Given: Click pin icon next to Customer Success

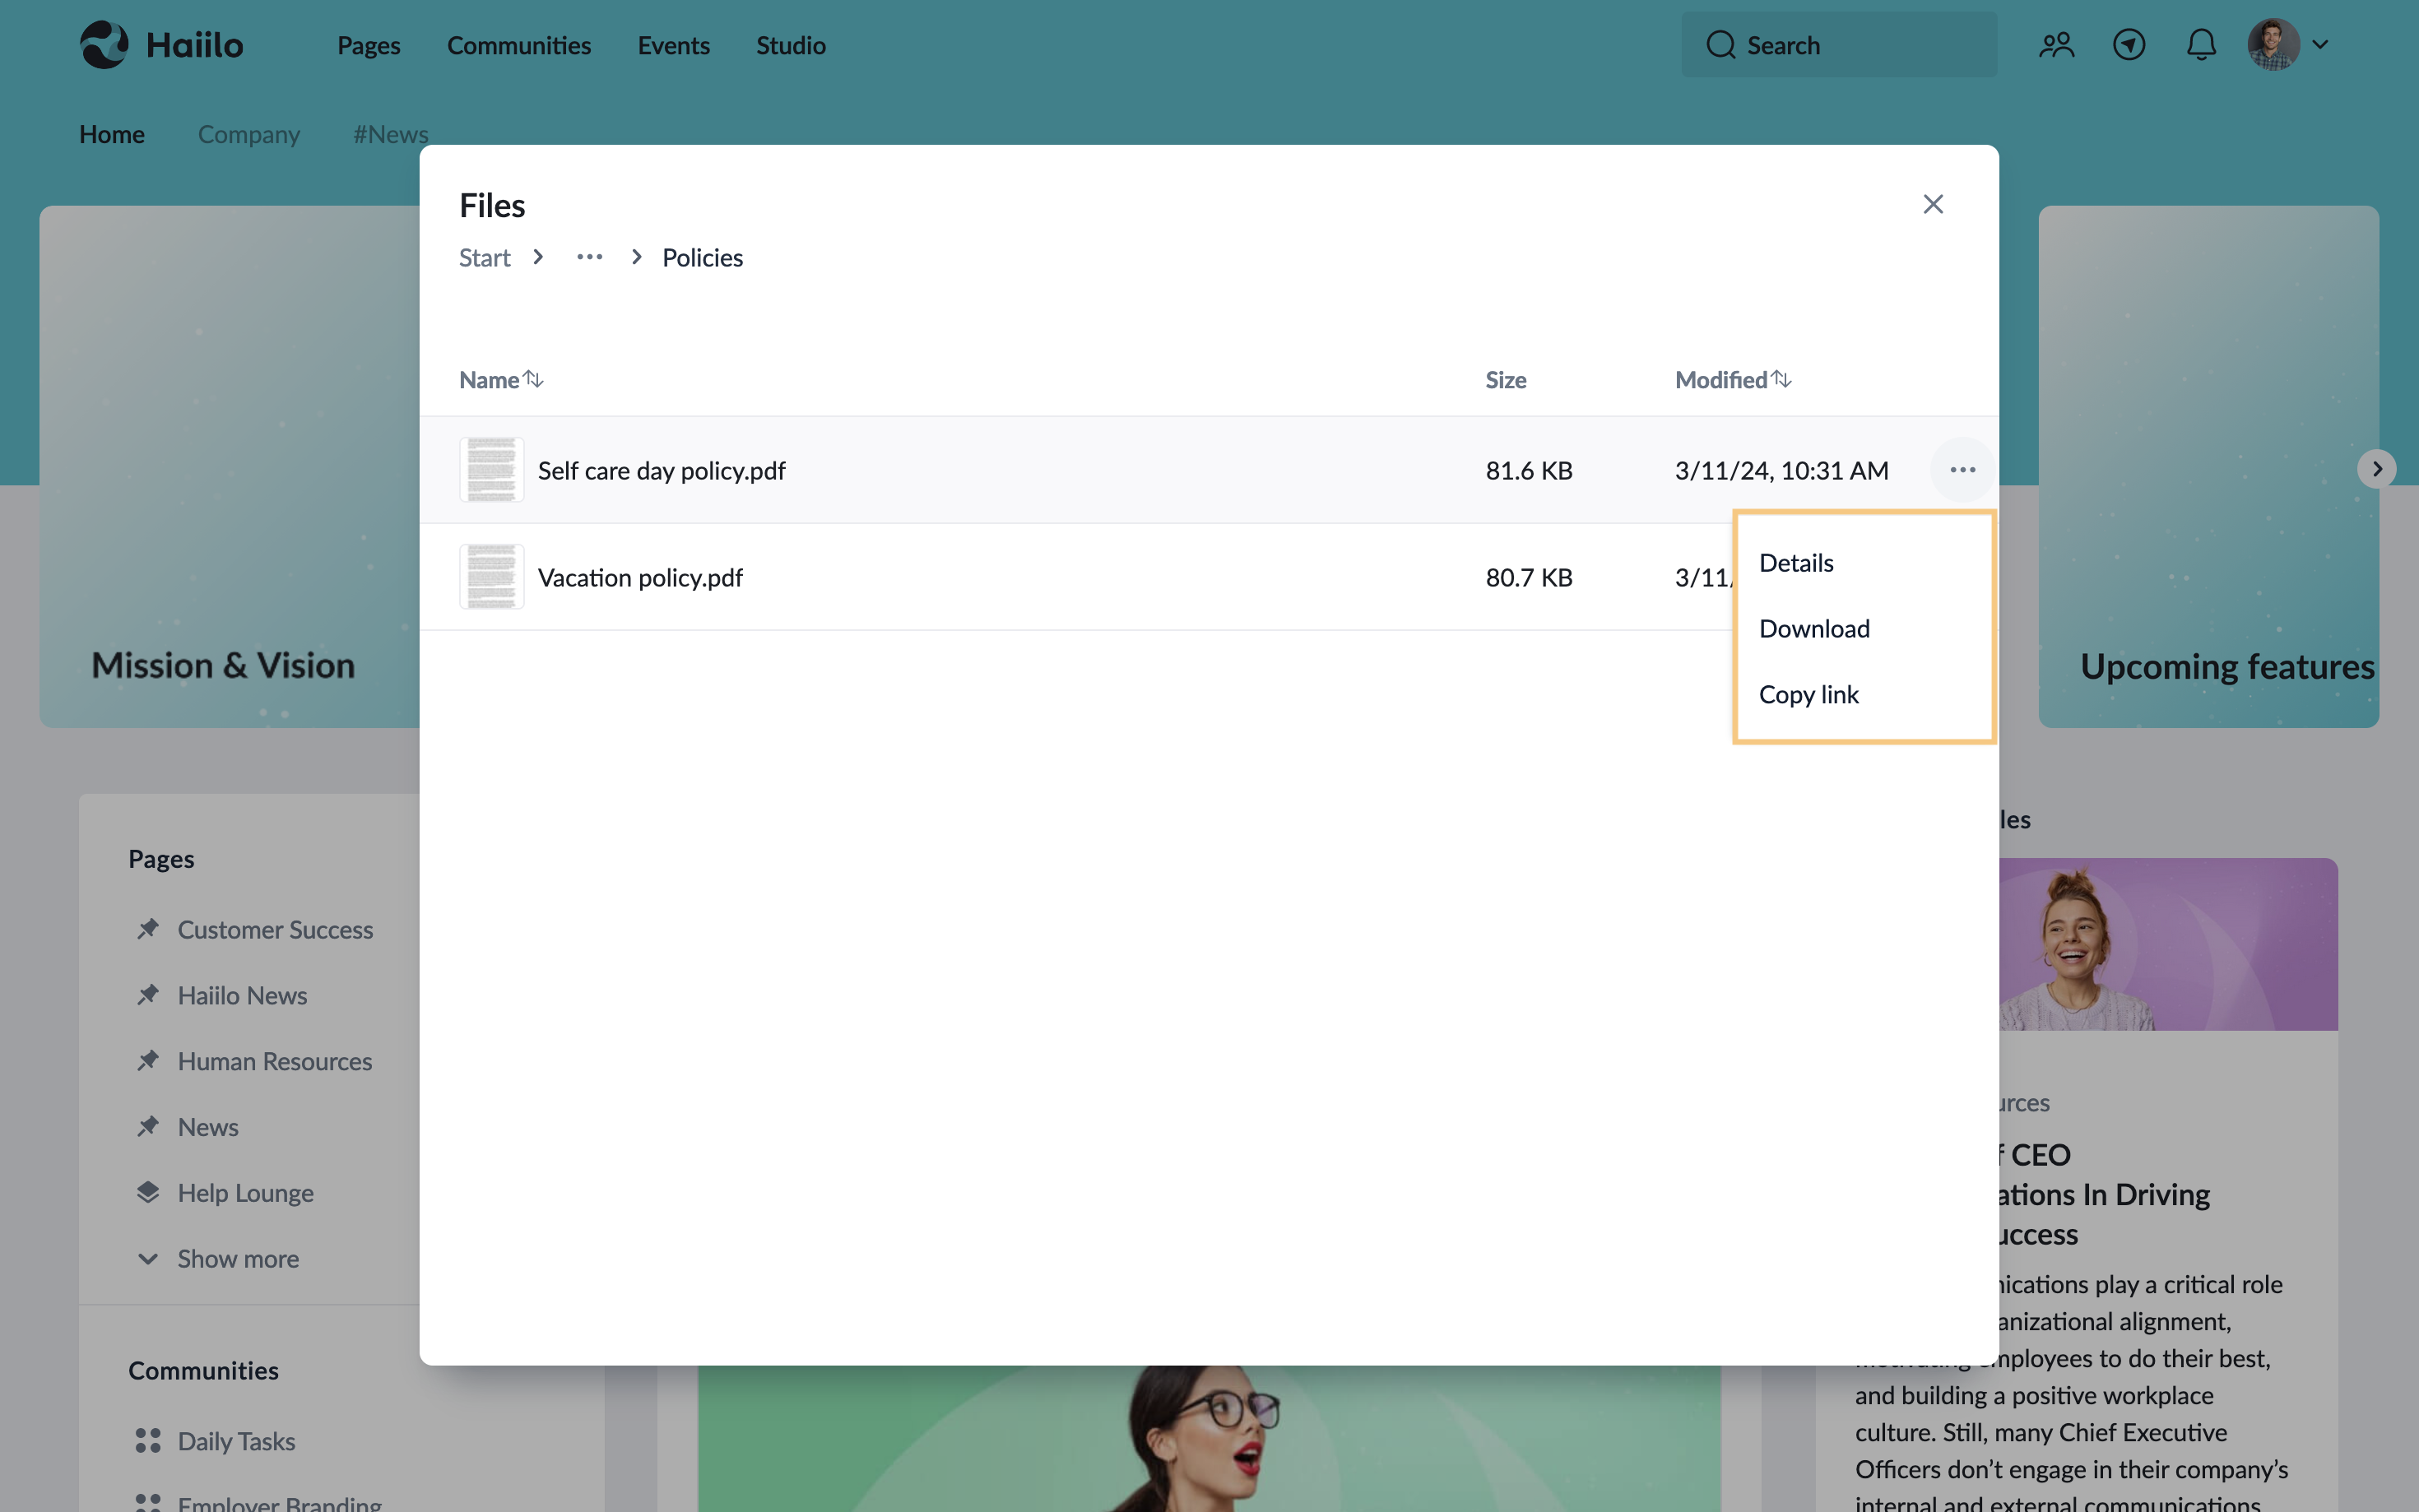Looking at the screenshot, I should tap(148, 929).
